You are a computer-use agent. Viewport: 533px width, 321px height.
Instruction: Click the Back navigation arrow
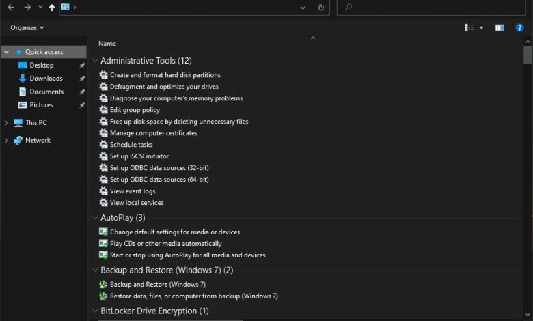pyautogui.click(x=11, y=7)
